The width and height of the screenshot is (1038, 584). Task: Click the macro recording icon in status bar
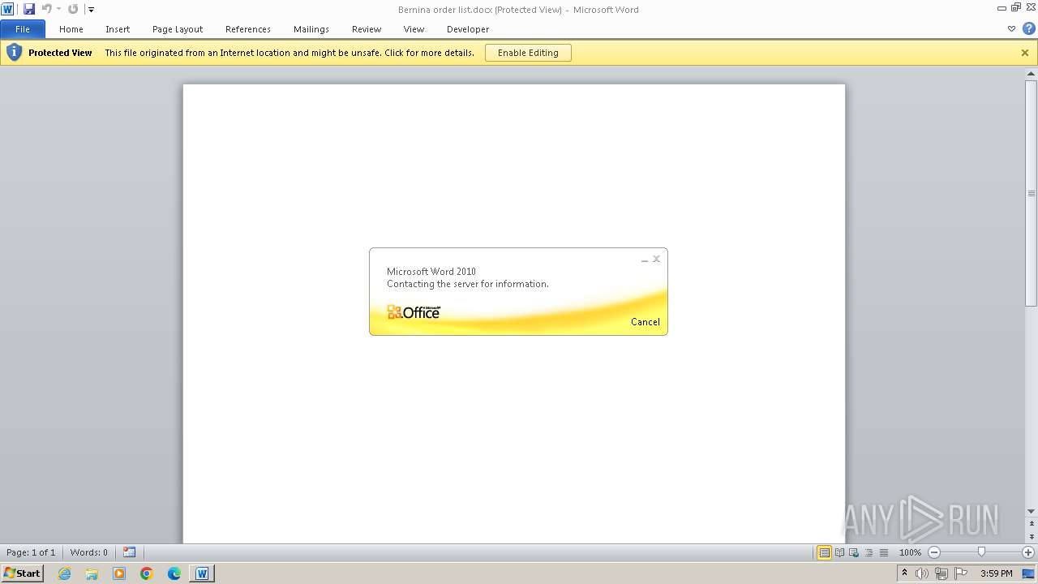click(x=130, y=552)
